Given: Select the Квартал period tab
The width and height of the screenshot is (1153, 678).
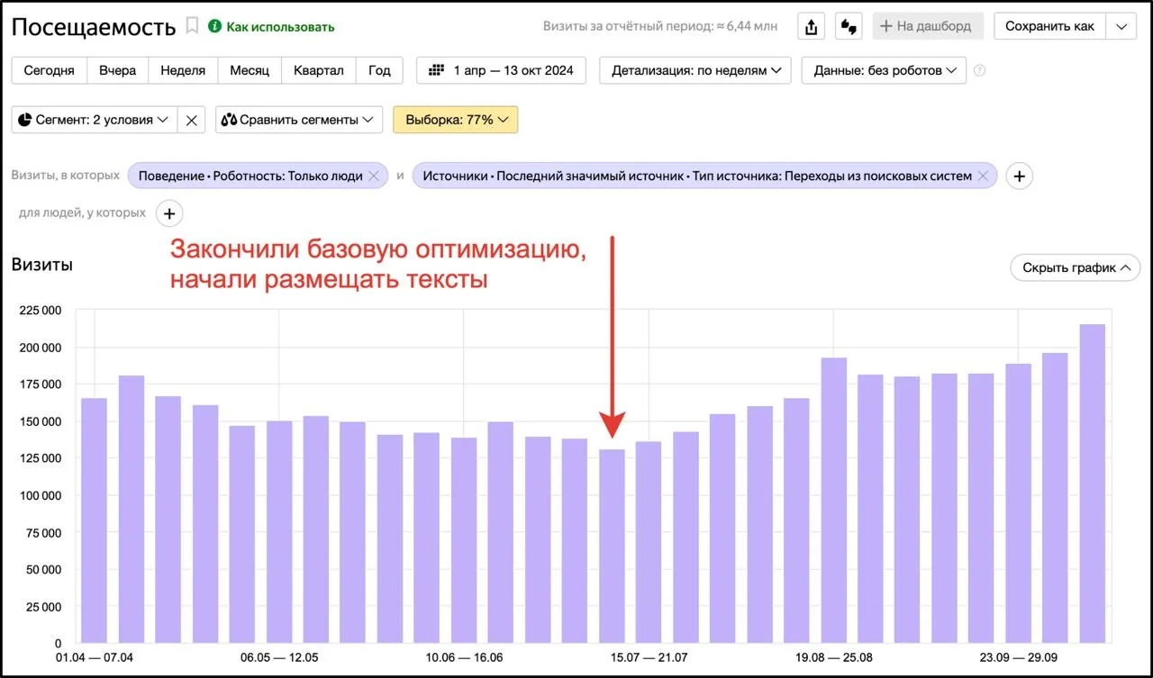Looking at the screenshot, I should [318, 70].
